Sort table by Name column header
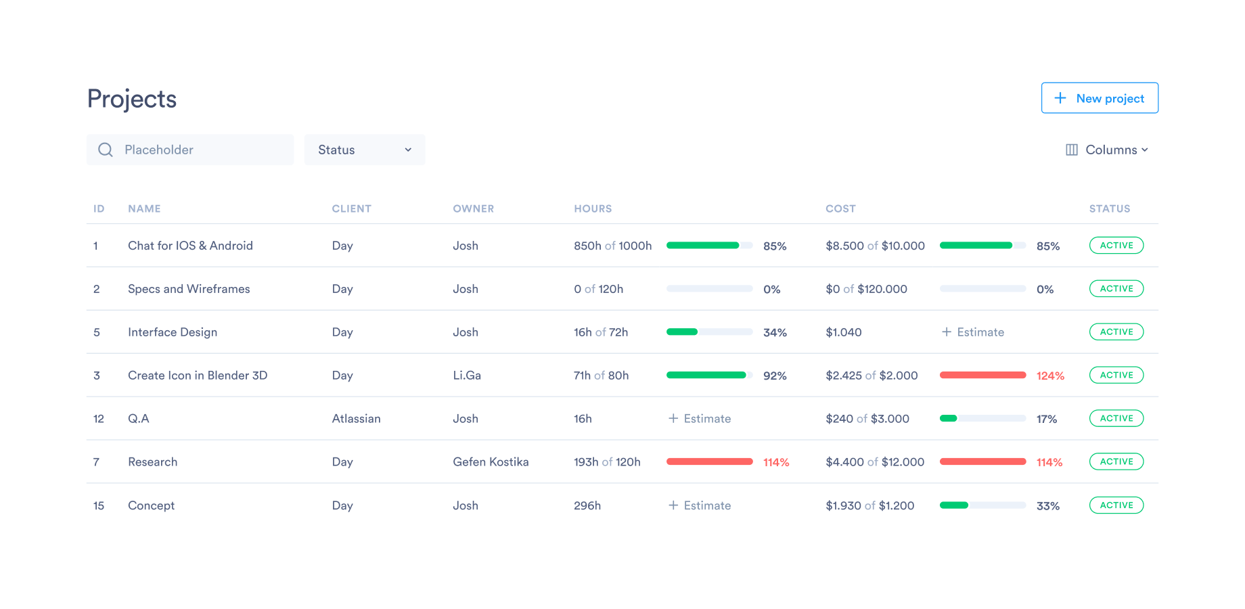The width and height of the screenshot is (1245, 609). click(144, 208)
